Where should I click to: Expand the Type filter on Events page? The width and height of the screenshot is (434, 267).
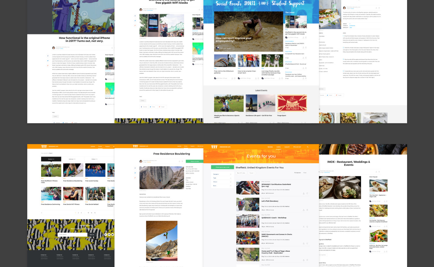pos(222,178)
